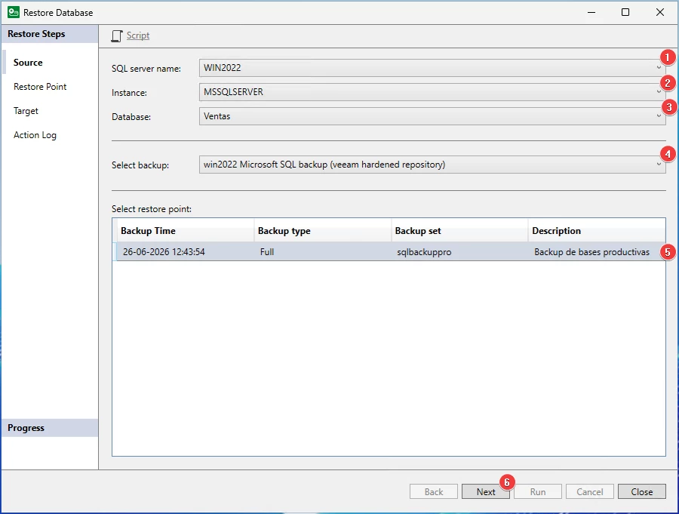Maximize the Restore Database window
This screenshot has height=514, width=679.
click(625, 12)
